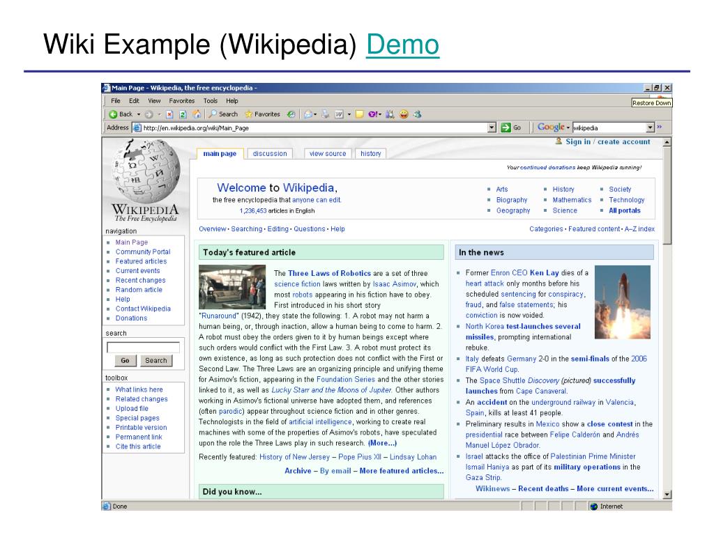Image resolution: width=714 pixels, height=535 pixels.
Task: Open the What links here link
Action: pos(139,389)
